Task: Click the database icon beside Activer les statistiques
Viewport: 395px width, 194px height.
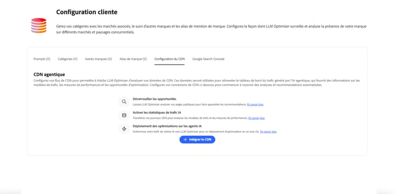Action: (124, 115)
